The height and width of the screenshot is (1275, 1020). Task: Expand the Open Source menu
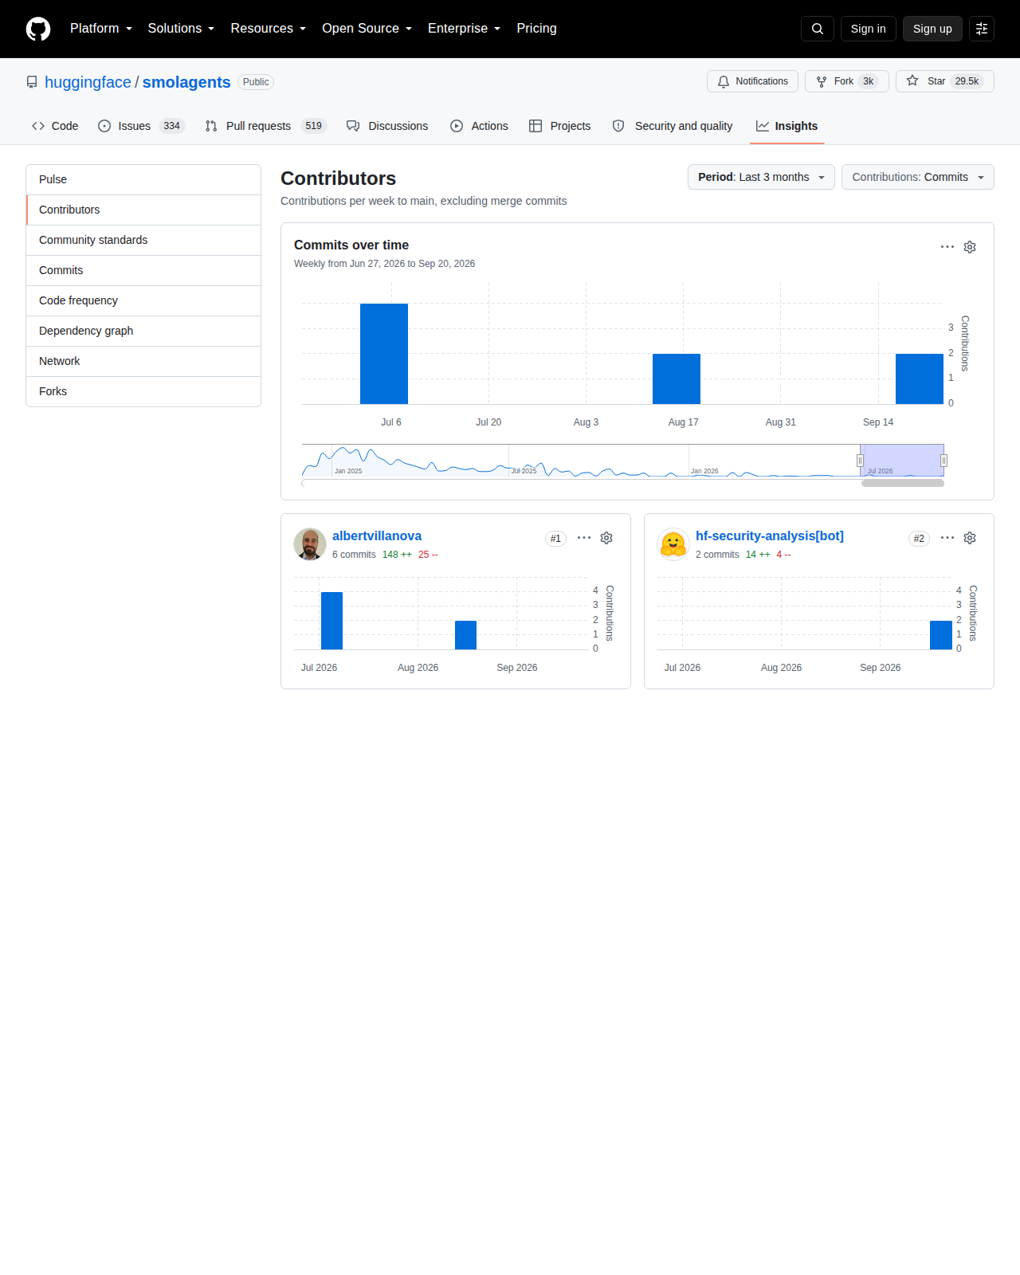(x=367, y=29)
